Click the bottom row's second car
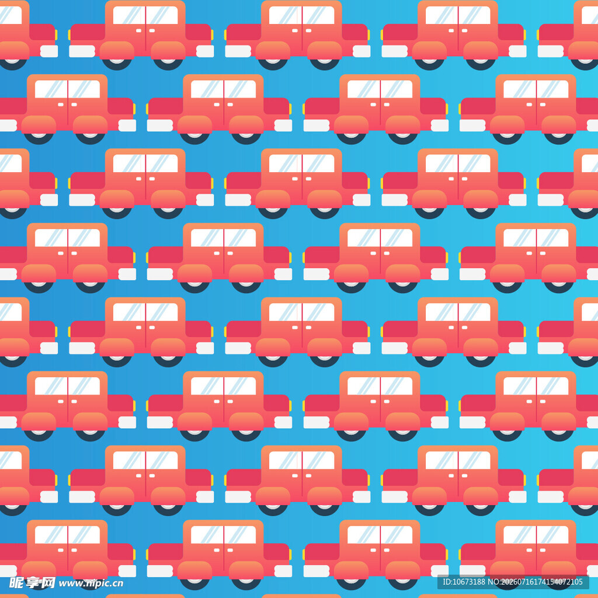The image size is (598, 598). pyautogui.click(x=220, y=555)
